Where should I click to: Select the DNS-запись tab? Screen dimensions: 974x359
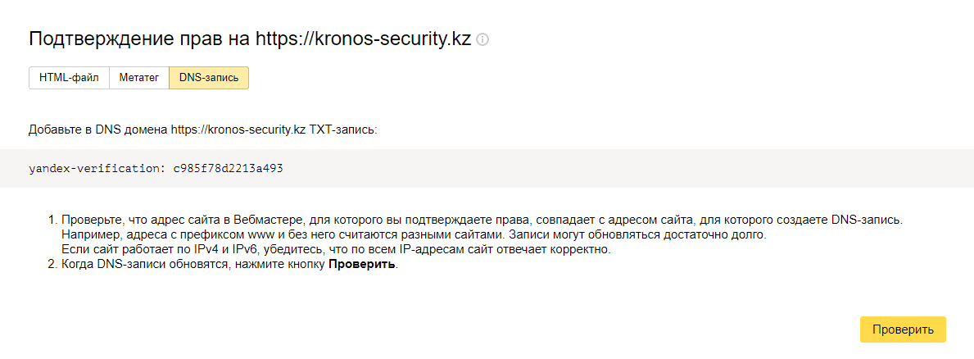coord(209,78)
